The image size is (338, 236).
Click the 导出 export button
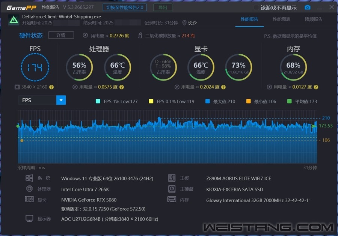click(163, 7)
